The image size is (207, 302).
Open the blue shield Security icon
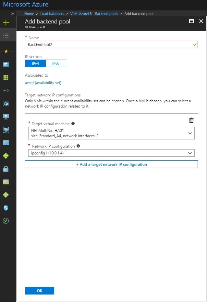6,208
